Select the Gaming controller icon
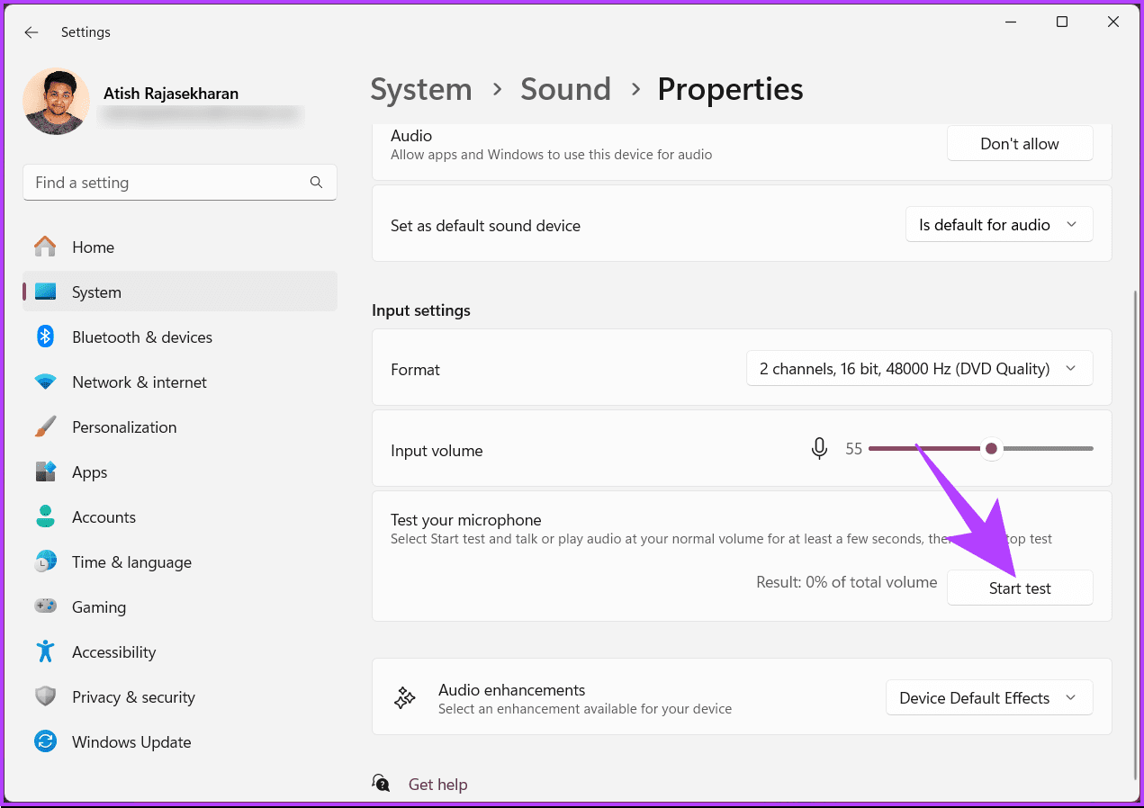Image resolution: width=1144 pixels, height=808 pixels. point(45,606)
